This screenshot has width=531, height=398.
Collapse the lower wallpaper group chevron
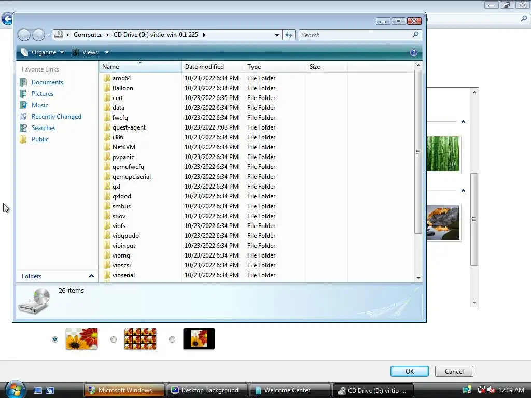tap(463, 191)
